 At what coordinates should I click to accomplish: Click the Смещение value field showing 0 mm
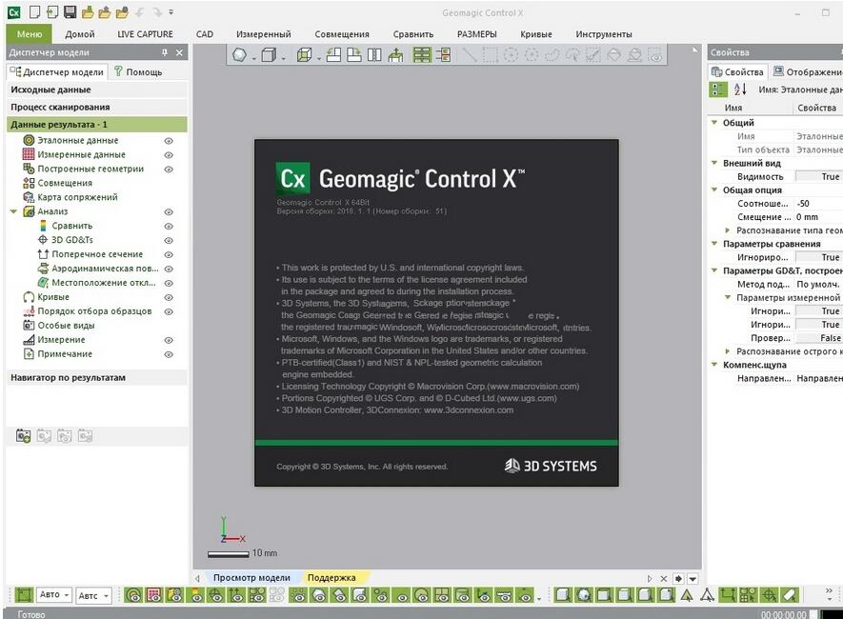(819, 216)
